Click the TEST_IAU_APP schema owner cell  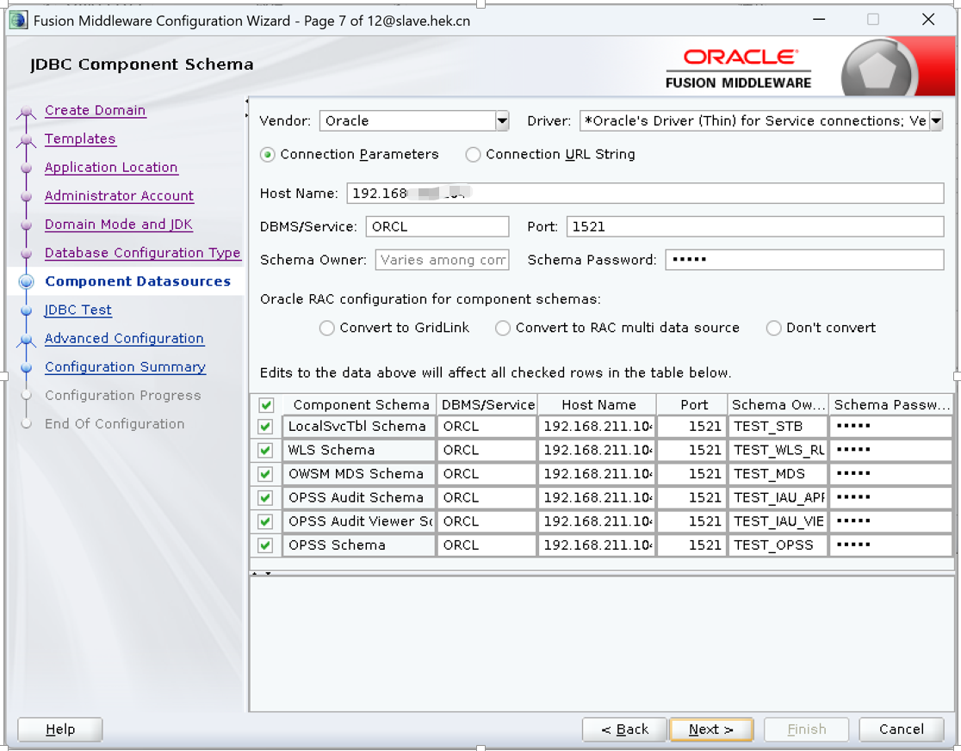click(x=778, y=497)
